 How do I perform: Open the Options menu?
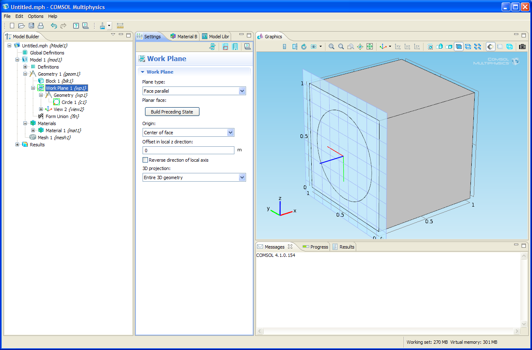point(36,16)
